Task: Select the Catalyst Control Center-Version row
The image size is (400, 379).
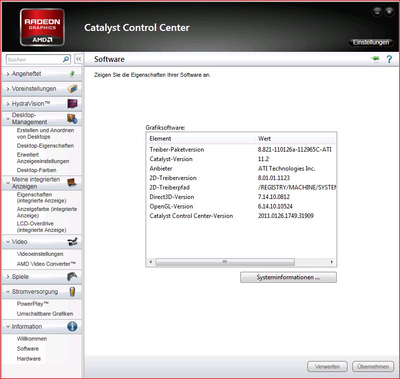Action: click(x=241, y=216)
